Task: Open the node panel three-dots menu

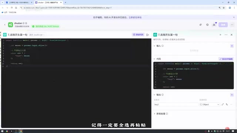Action: (226, 35)
